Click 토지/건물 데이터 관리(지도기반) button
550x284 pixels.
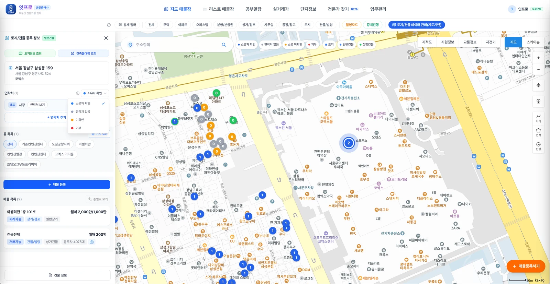[417, 25]
